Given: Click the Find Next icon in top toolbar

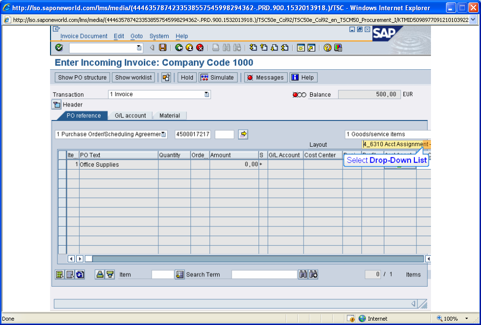Looking at the screenshot, I should pyautogui.click(x=237, y=48).
